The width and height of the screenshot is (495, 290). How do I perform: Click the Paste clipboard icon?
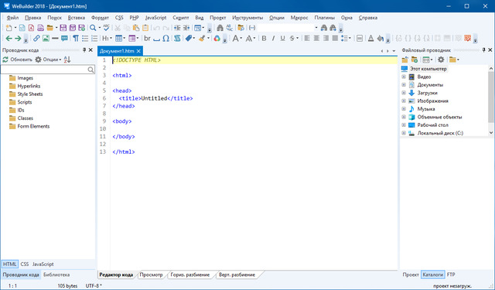(136, 28)
